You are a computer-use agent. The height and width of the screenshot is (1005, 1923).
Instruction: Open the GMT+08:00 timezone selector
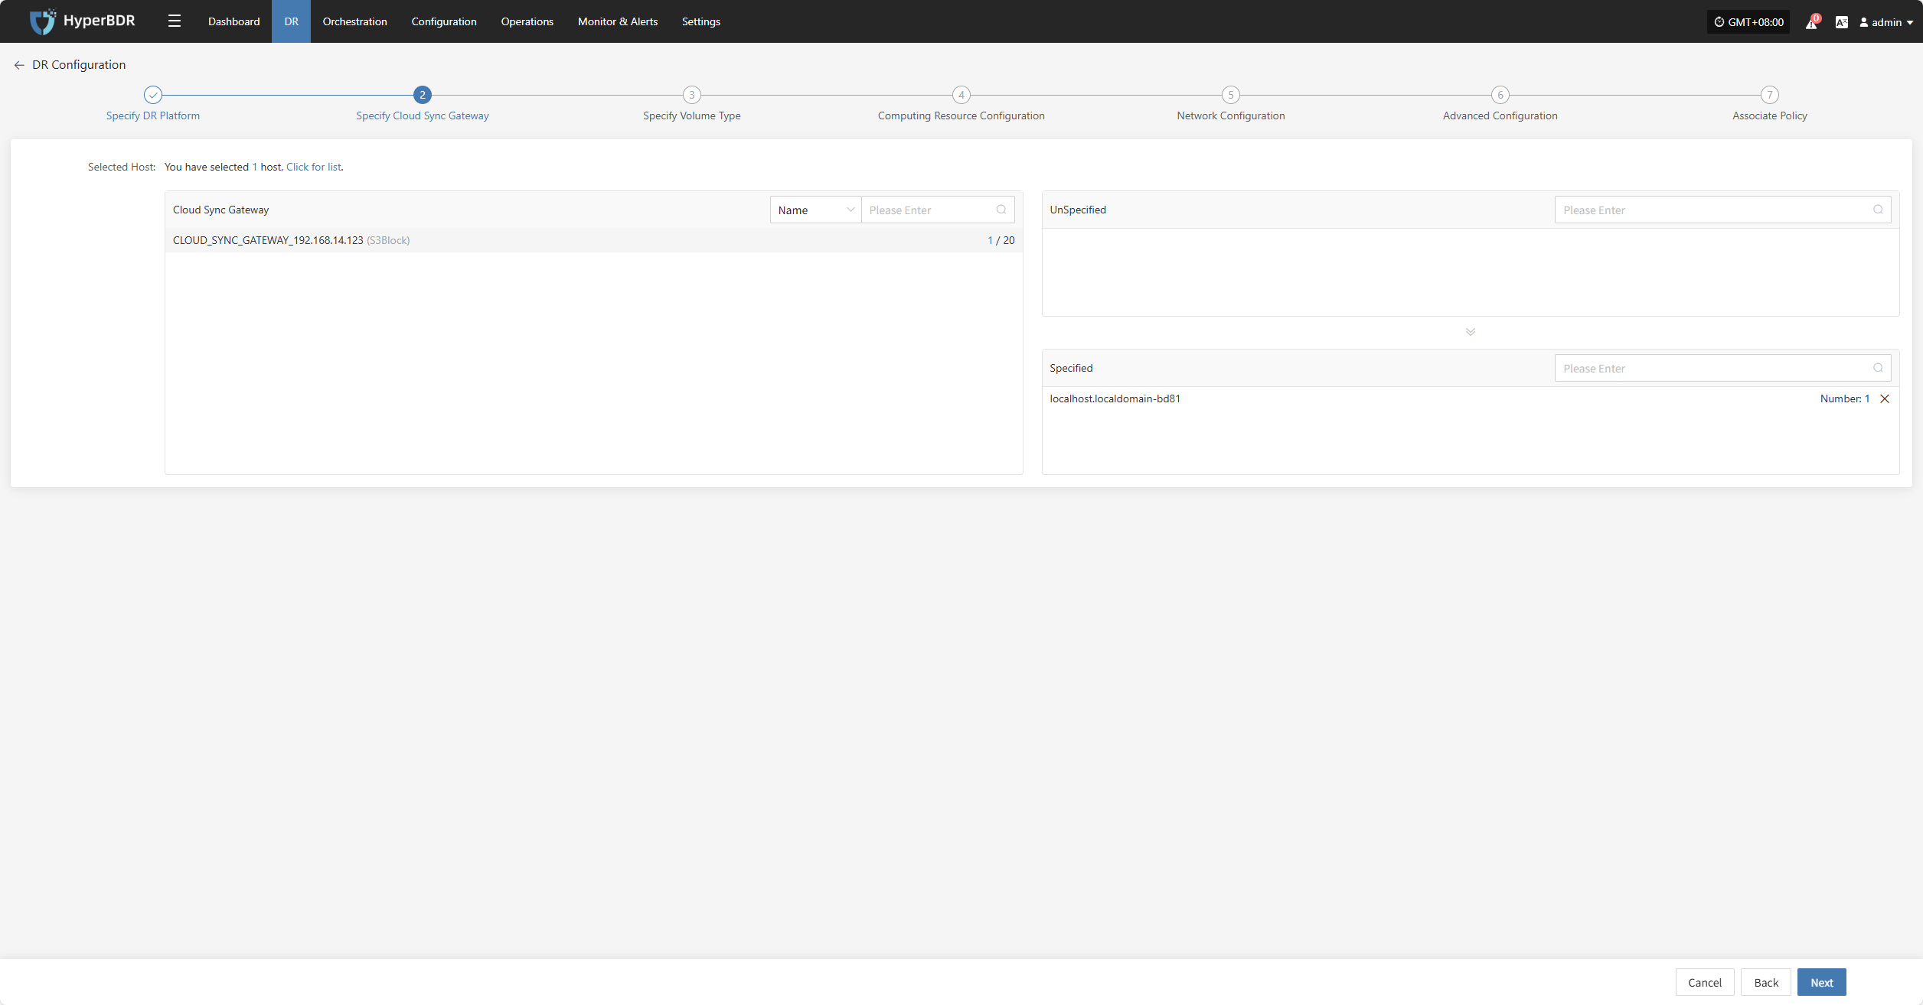pos(1749,22)
